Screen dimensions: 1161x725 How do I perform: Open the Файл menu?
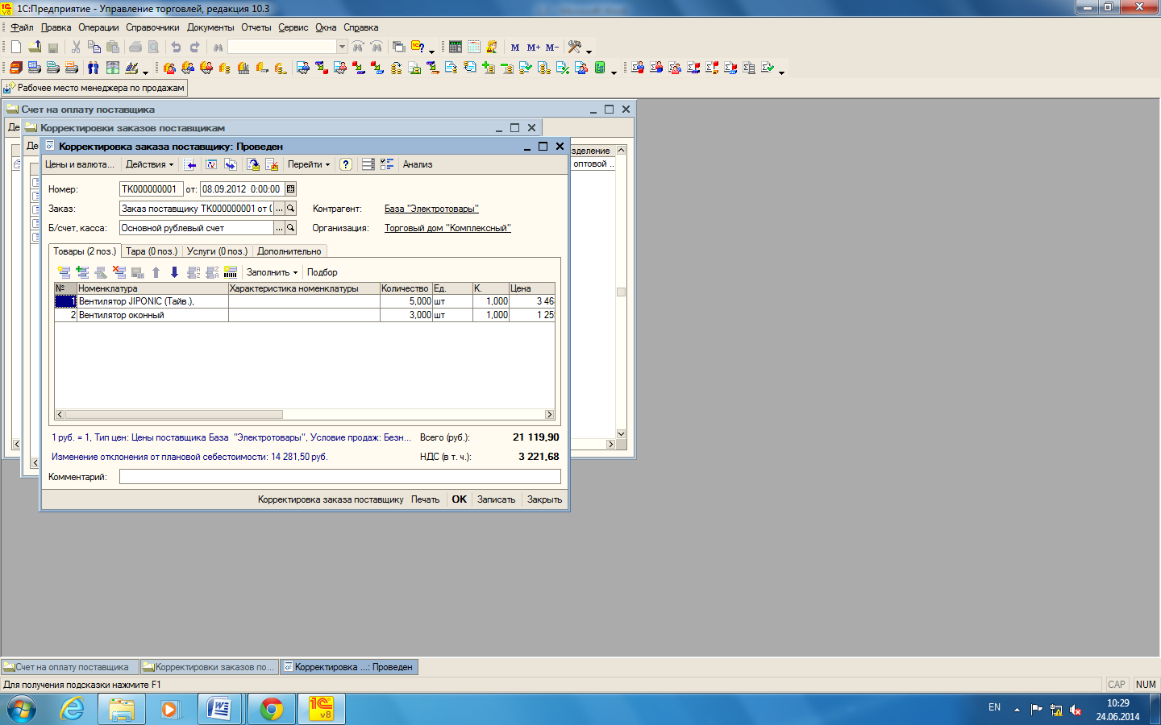point(22,27)
